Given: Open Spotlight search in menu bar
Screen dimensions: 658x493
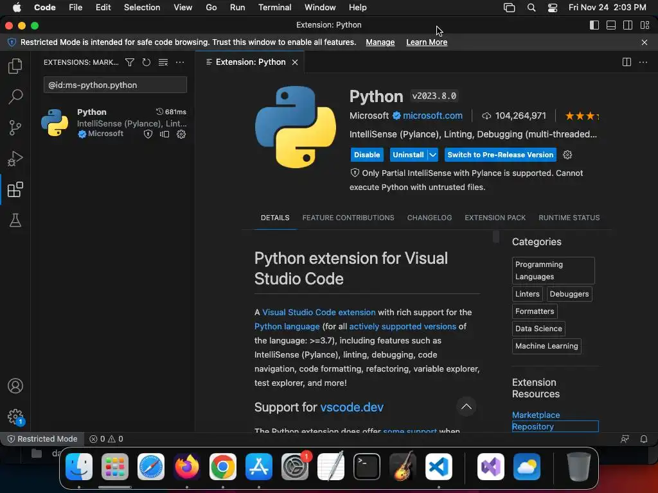Looking at the screenshot, I should [531, 8].
